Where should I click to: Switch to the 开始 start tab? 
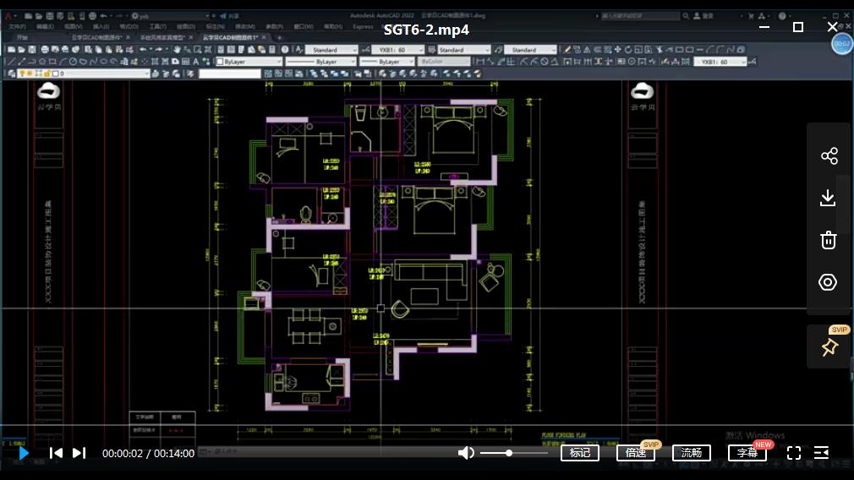[x=22, y=37]
